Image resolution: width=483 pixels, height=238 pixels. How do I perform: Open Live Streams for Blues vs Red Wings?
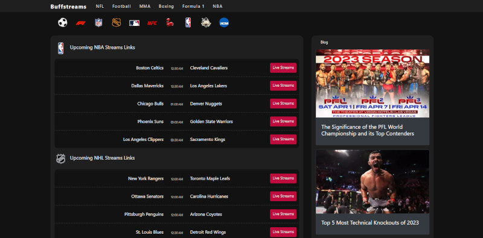(283, 232)
